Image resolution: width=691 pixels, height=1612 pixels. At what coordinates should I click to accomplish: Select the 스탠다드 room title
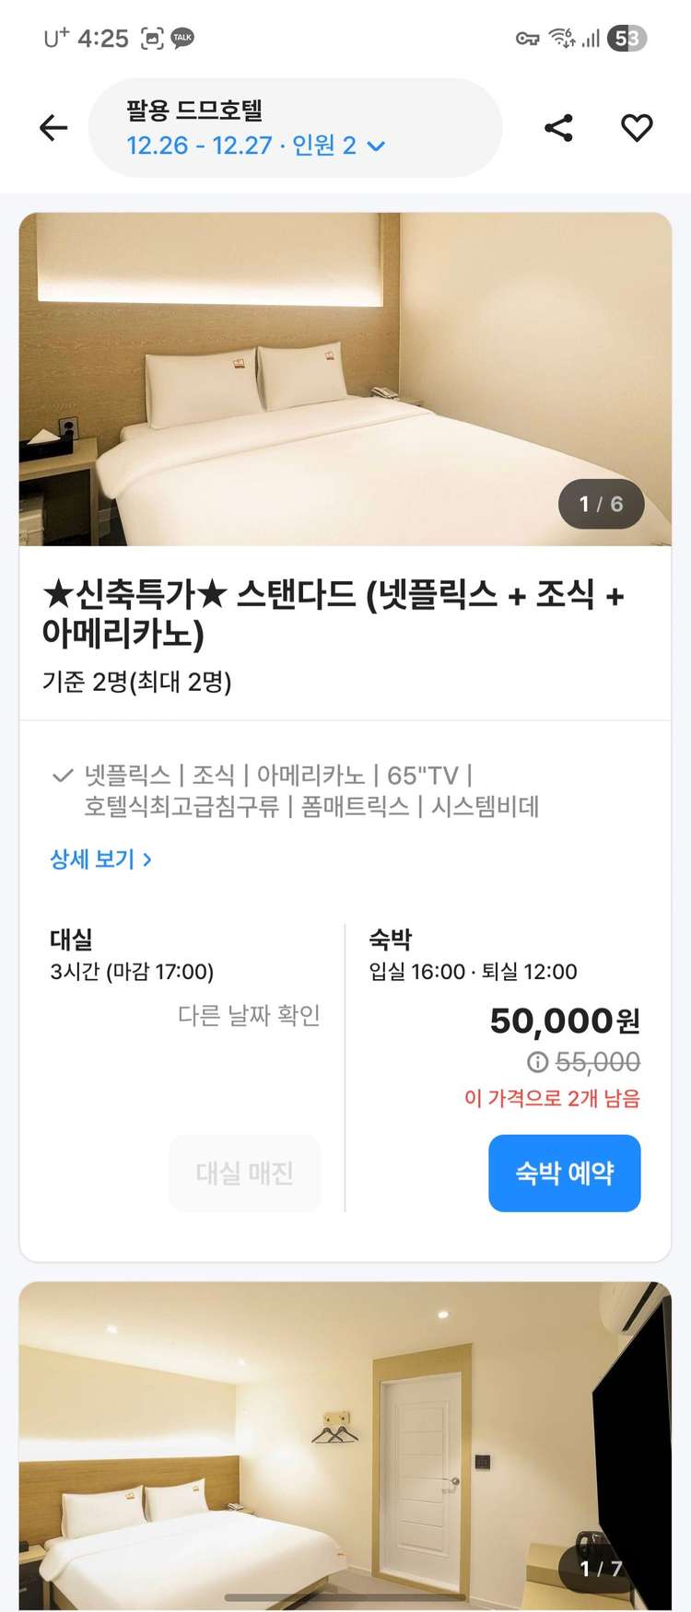(x=333, y=613)
